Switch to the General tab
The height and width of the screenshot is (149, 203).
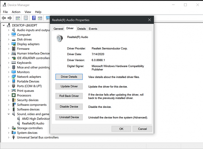coord(58,29)
